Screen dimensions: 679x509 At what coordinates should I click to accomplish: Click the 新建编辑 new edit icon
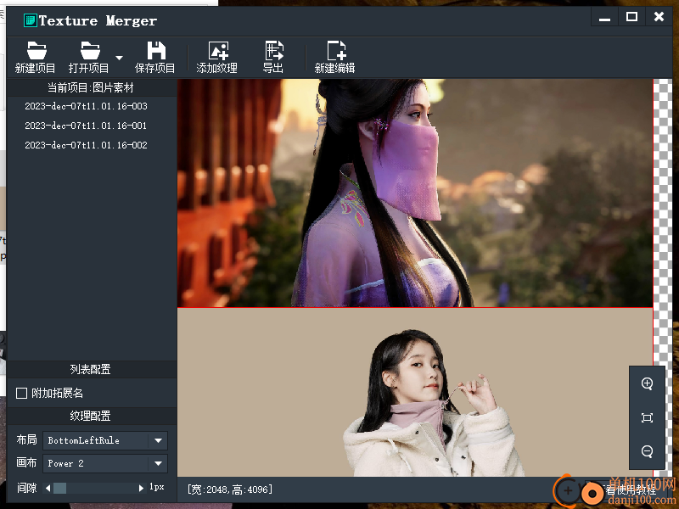336,51
